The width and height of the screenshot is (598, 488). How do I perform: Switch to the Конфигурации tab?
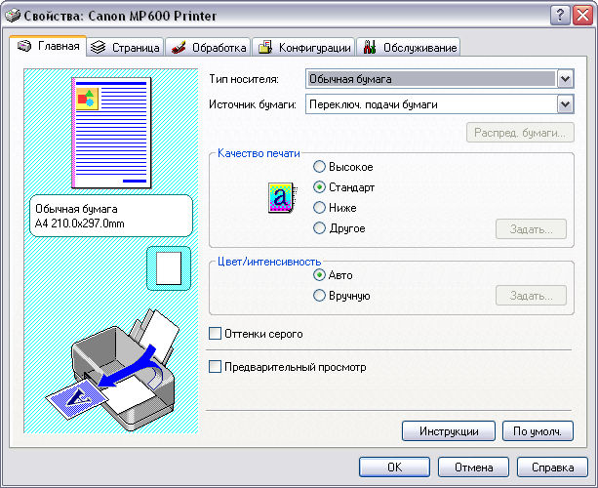(x=303, y=47)
